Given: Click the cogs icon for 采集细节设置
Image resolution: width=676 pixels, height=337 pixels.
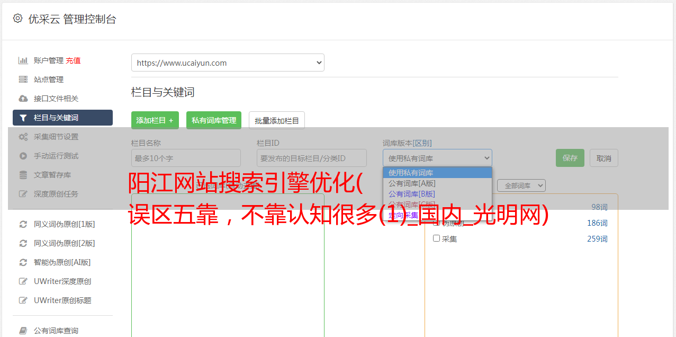Looking at the screenshot, I should (x=23, y=137).
